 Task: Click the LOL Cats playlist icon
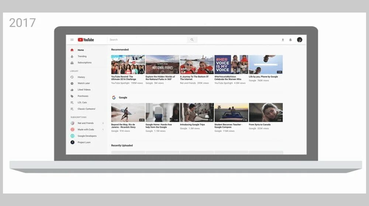(72, 103)
